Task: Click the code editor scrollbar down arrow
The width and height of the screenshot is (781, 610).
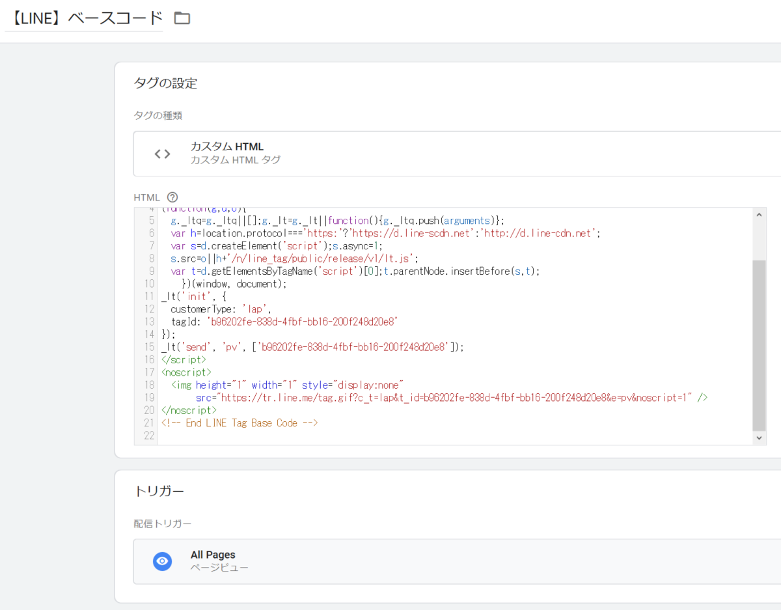Action: (x=759, y=438)
